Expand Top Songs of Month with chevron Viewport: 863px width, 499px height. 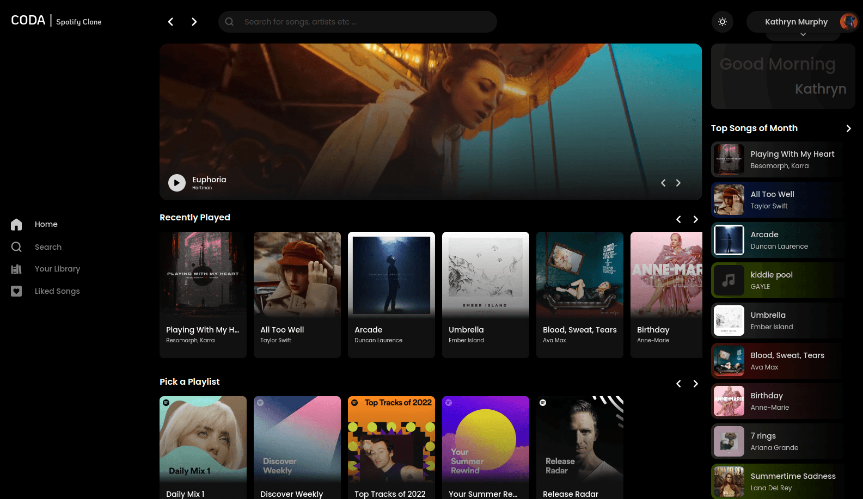coord(848,128)
